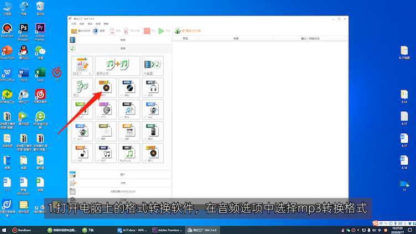Screen dimensions: 416x234
Task: Choose the WMA conversion format icon
Action: [128, 87]
